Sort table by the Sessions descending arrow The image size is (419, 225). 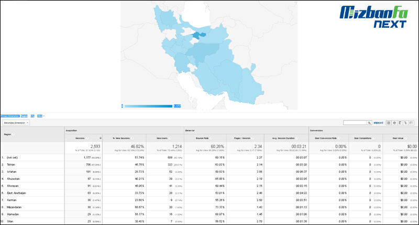point(101,138)
